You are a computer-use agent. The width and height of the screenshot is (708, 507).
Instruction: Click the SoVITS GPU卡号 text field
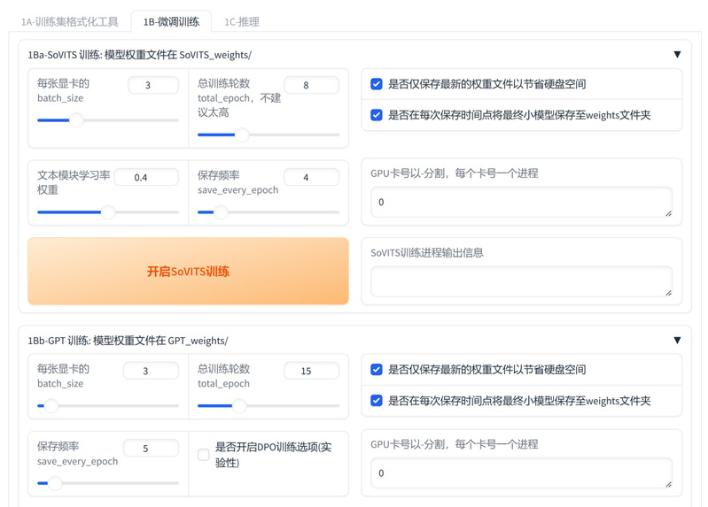pyautogui.click(x=521, y=203)
